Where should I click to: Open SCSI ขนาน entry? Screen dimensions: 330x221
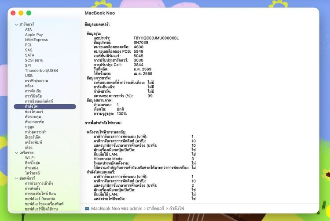click(x=34, y=60)
